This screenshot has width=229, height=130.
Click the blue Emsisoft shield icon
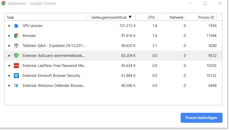pyautogui.click(x=16, y=76)
